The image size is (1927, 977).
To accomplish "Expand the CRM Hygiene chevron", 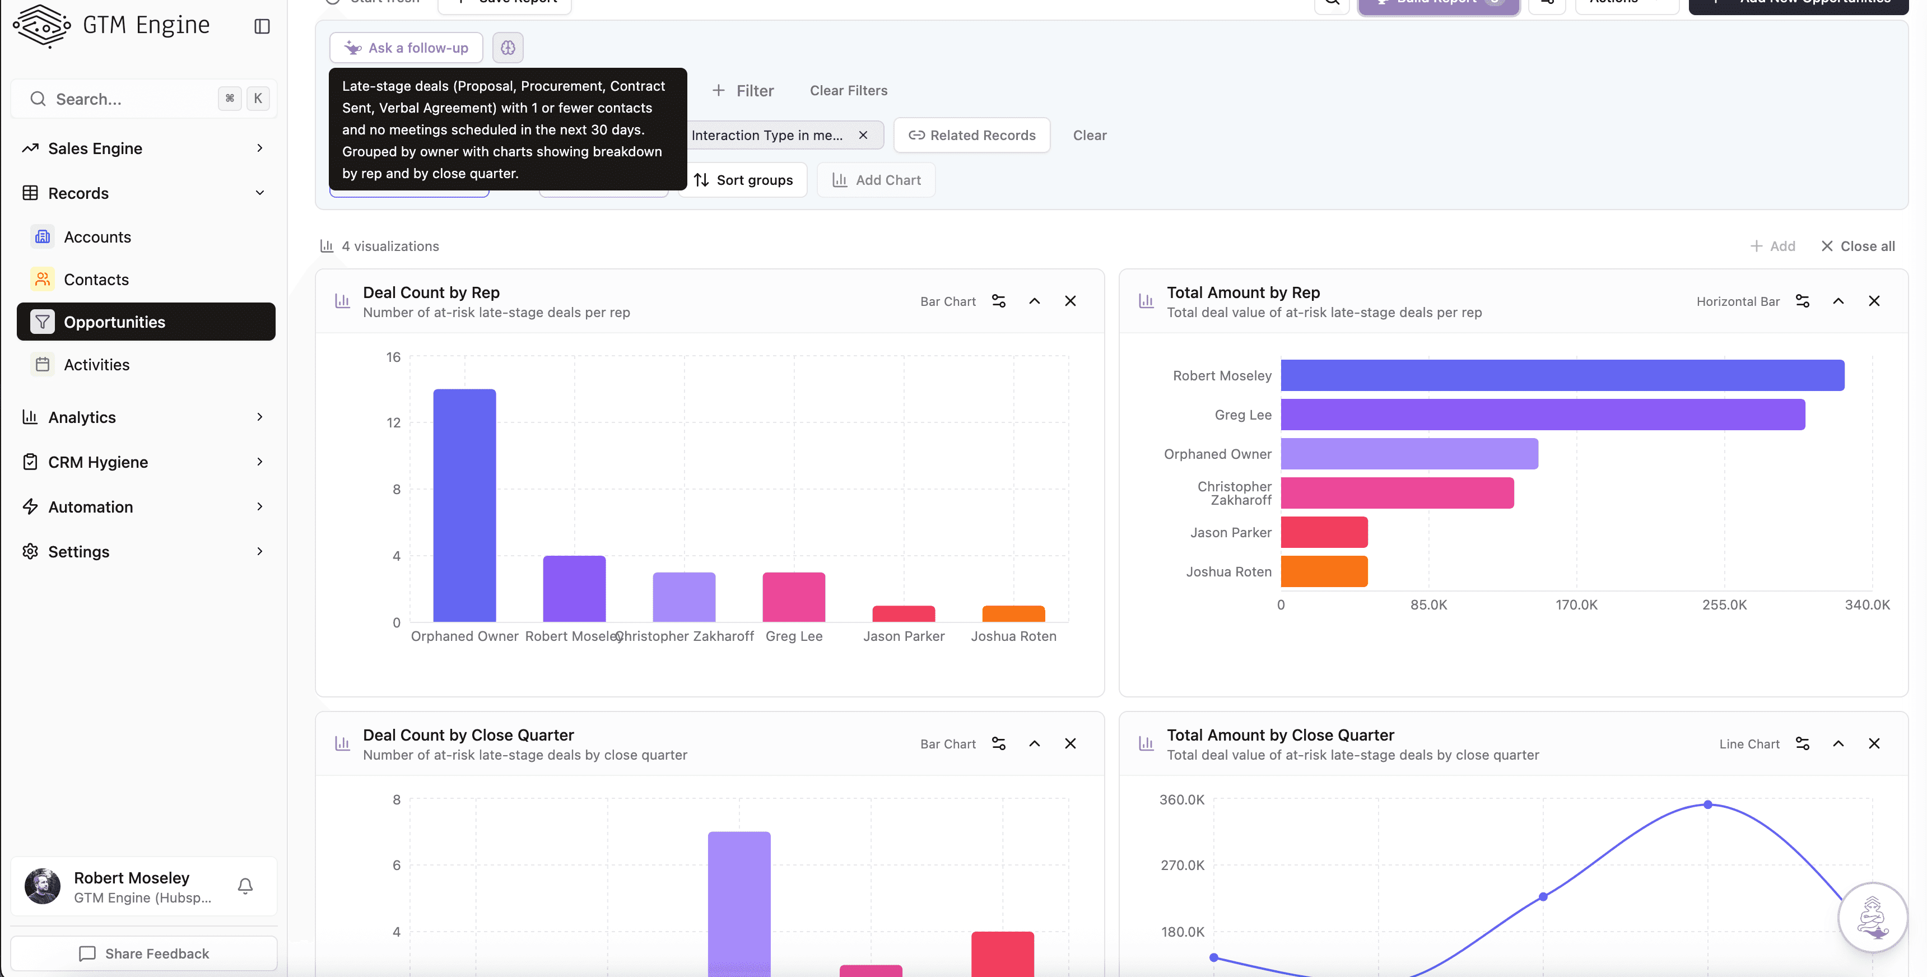I will (x=259, y=462).
